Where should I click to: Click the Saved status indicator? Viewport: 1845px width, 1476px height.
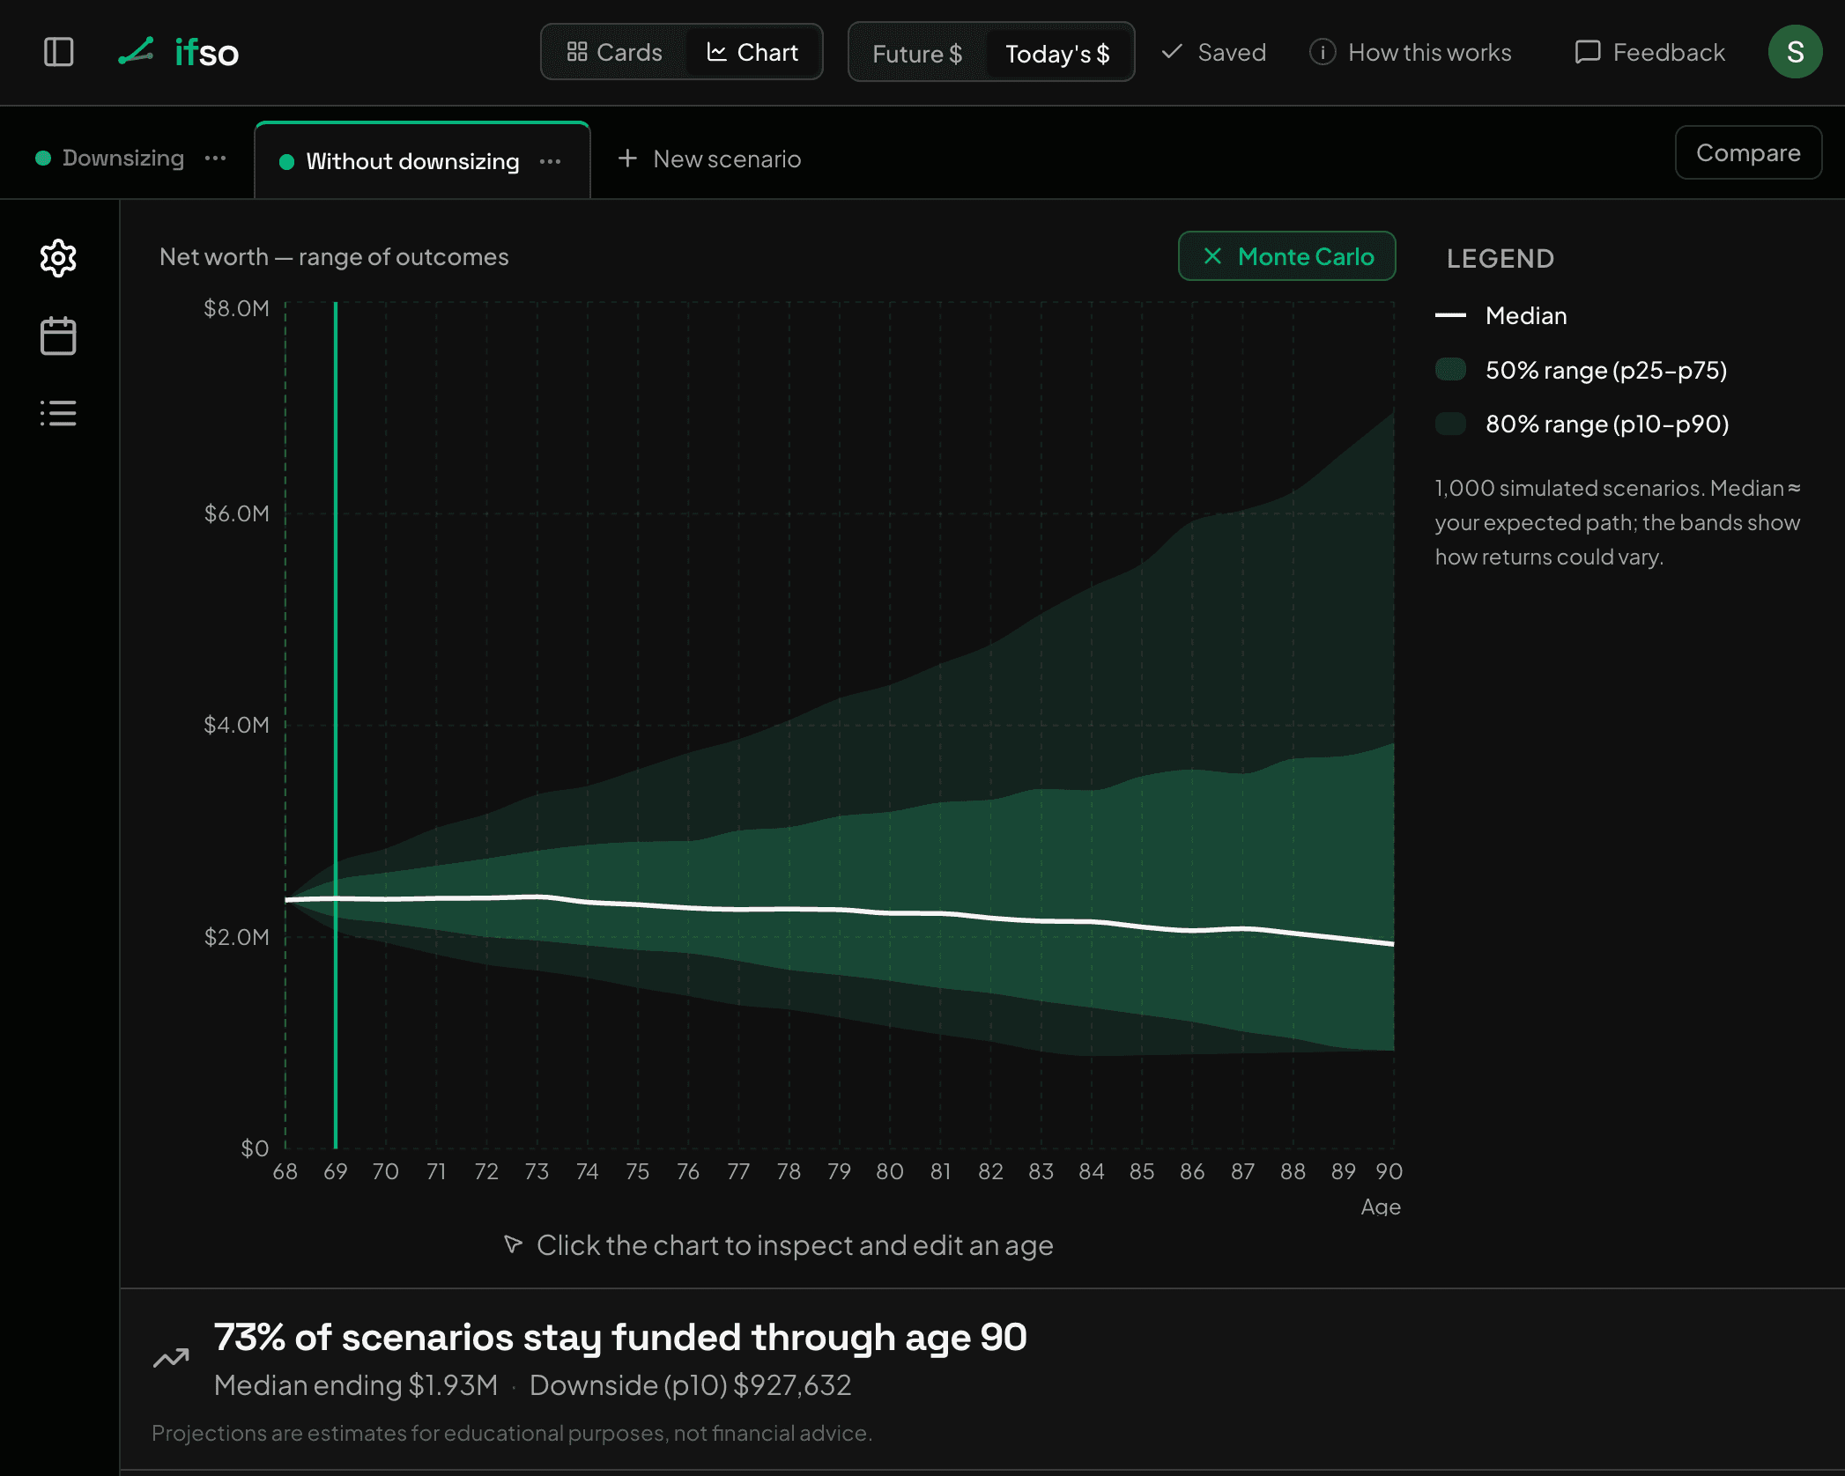click(1214, 52)
